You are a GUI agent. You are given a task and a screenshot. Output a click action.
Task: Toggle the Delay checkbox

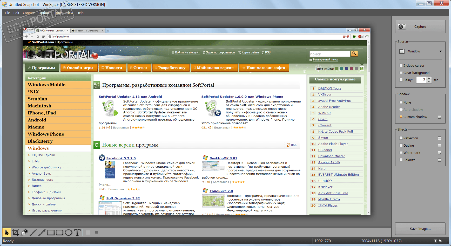tap(401, 80)
